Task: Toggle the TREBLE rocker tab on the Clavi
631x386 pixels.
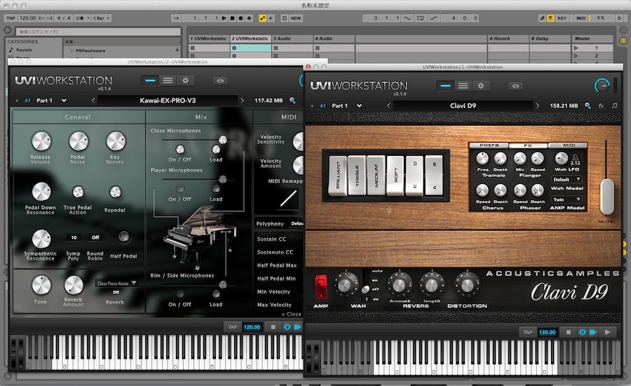Action: [x=357, y=175]
